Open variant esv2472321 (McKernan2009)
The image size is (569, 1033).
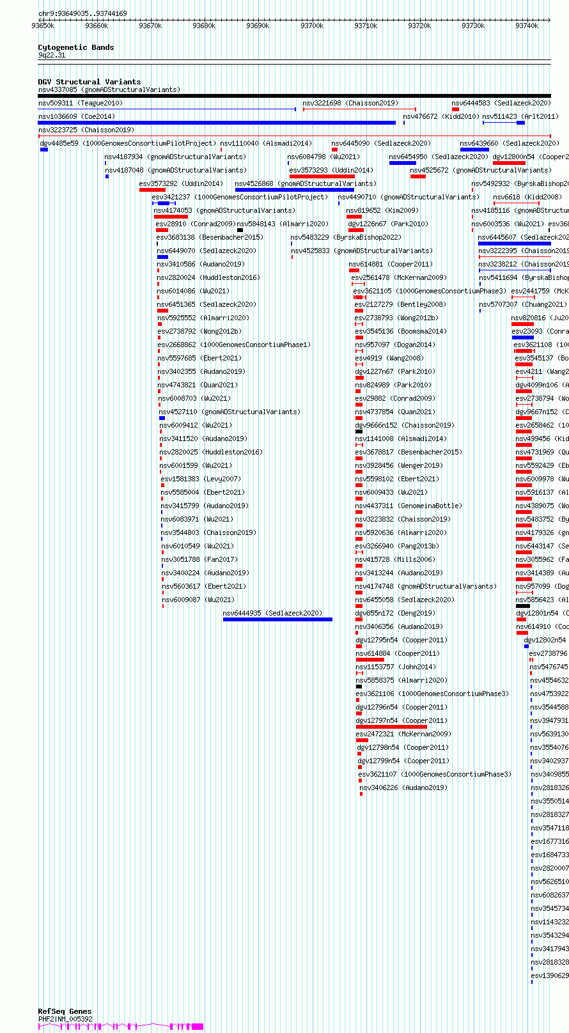[403, 734]
